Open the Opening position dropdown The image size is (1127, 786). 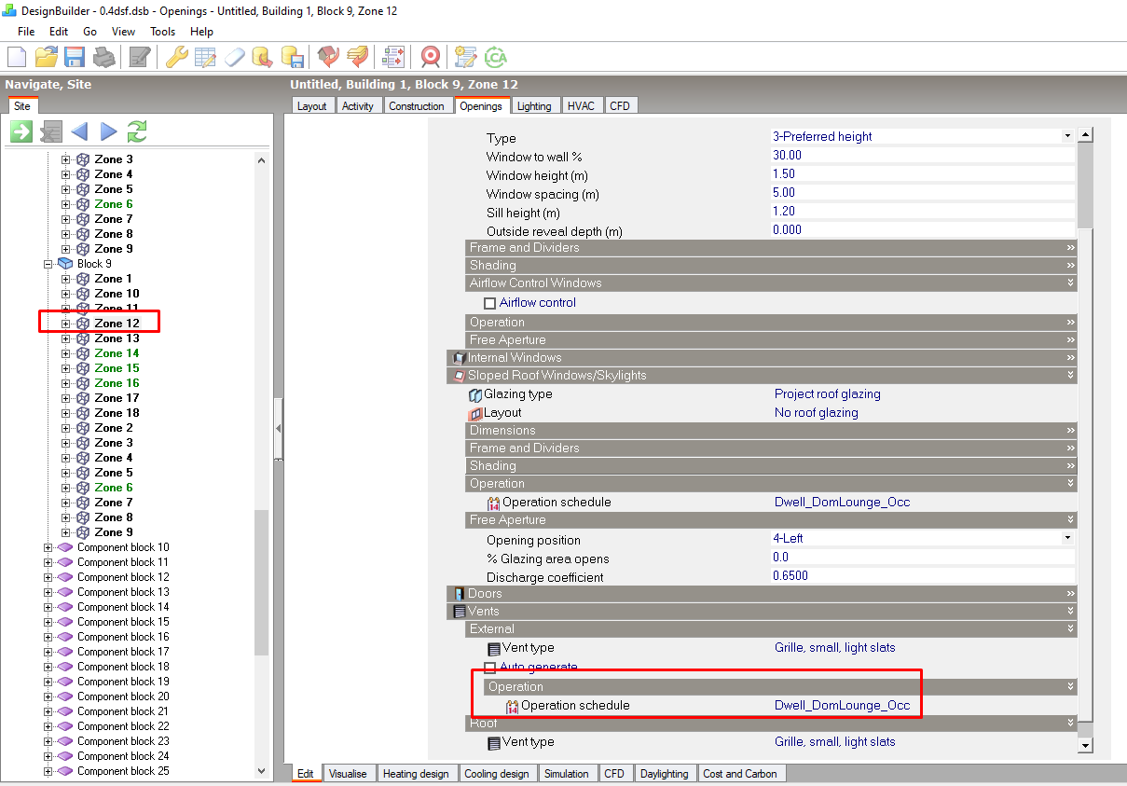pos(1067,538)
